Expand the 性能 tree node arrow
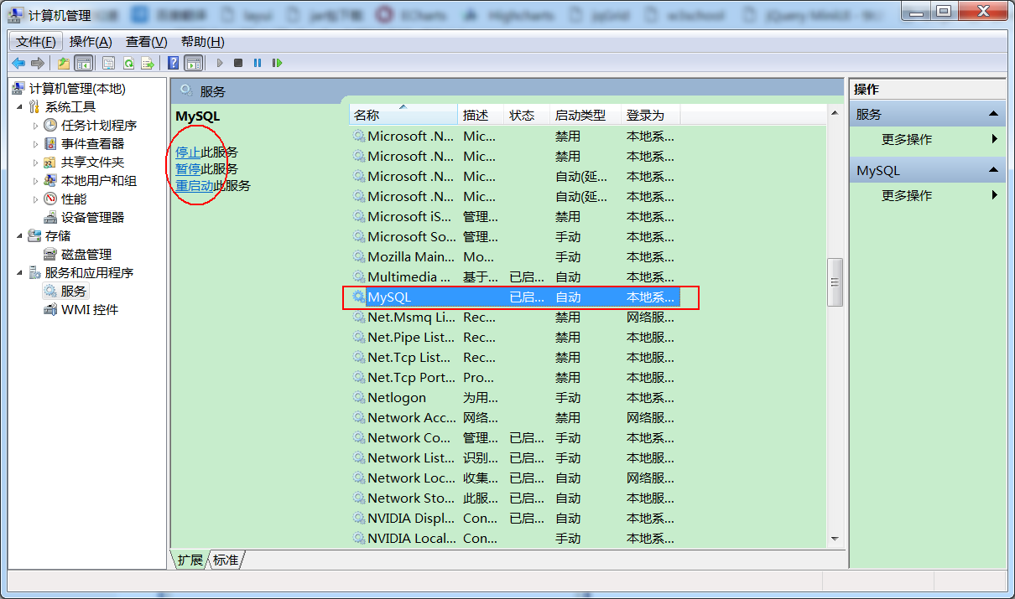Viewport: 1015px width, 599px height. [35, 199]
